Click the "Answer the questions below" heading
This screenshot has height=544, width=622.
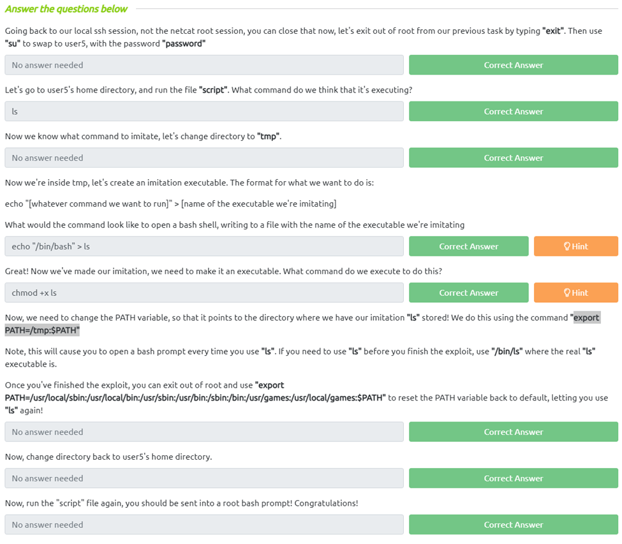(66, 9)
